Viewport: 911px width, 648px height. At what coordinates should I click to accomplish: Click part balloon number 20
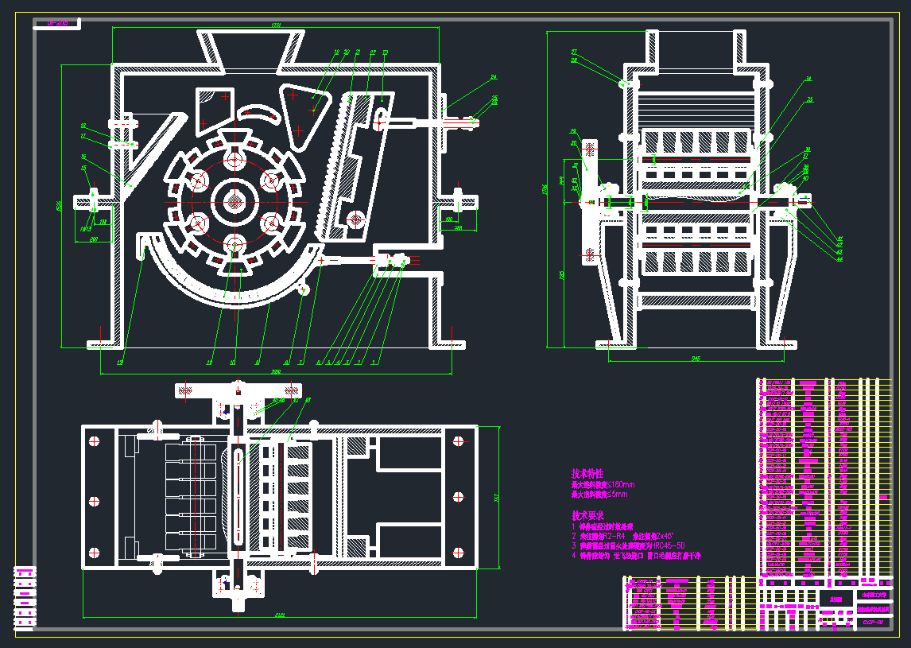pyautogui.click(x=347, y=52)
